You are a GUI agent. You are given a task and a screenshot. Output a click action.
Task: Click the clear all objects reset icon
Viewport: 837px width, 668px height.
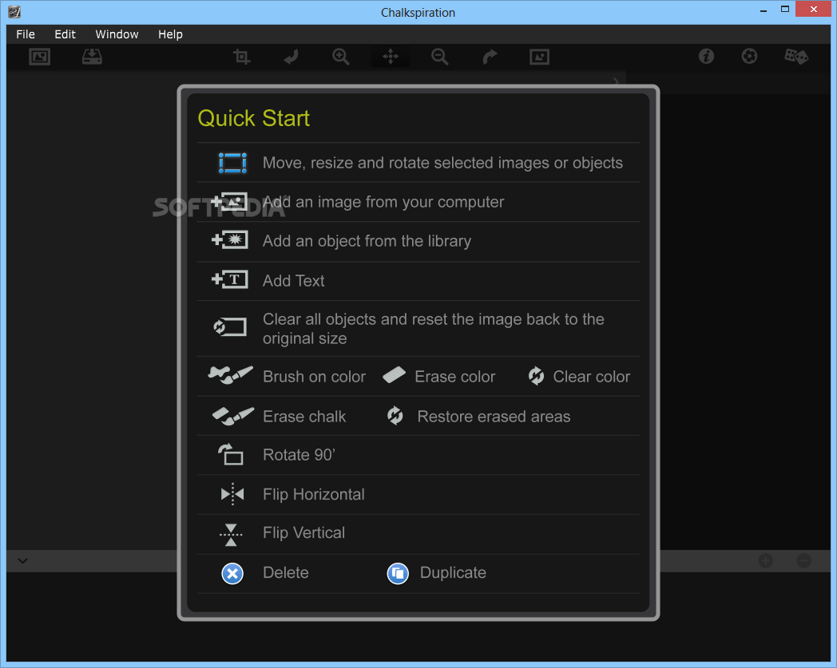pos(229,326)
